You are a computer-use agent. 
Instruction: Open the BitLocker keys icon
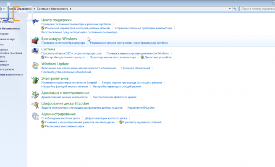pyautogui.click(x=35, y=105)
